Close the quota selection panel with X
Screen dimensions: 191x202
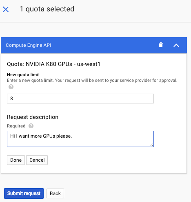[x=6, y=9]
